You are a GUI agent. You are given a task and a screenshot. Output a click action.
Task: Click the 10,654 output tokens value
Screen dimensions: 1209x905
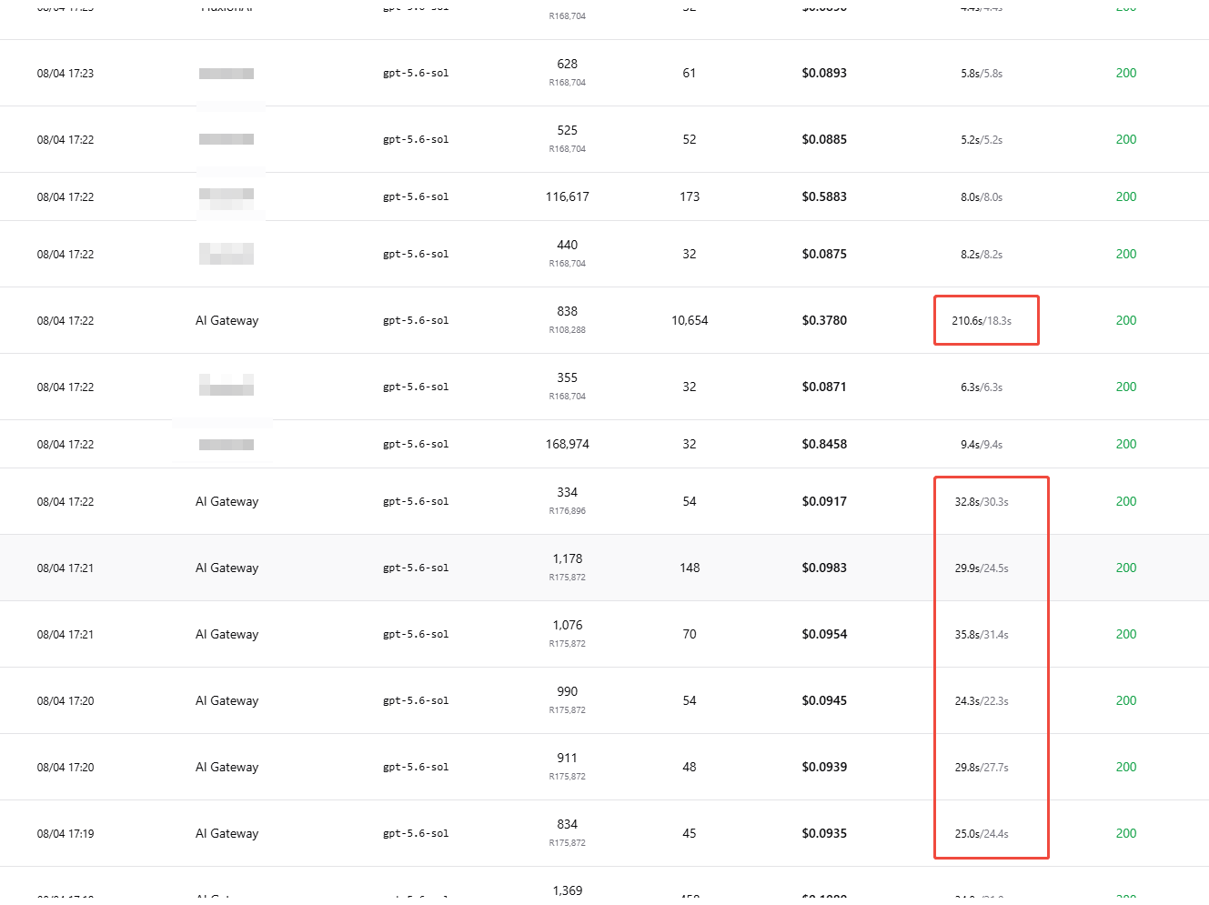point(690,320)
